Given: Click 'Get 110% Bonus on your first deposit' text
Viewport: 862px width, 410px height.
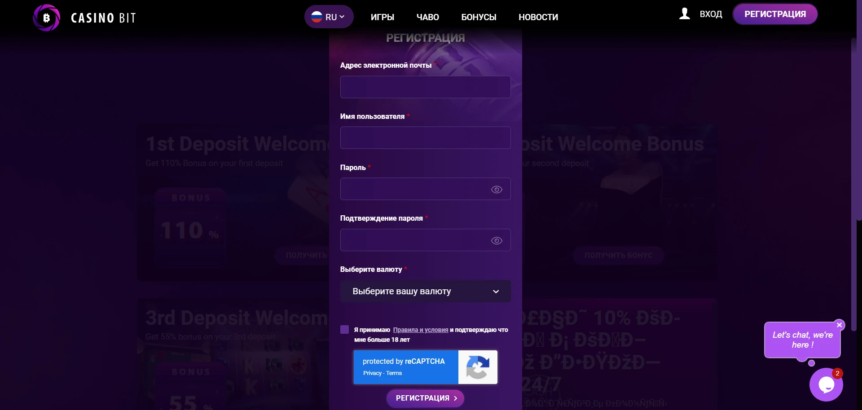Looking at the screenshot, I should pyautogui.click(x=214, y=163).
